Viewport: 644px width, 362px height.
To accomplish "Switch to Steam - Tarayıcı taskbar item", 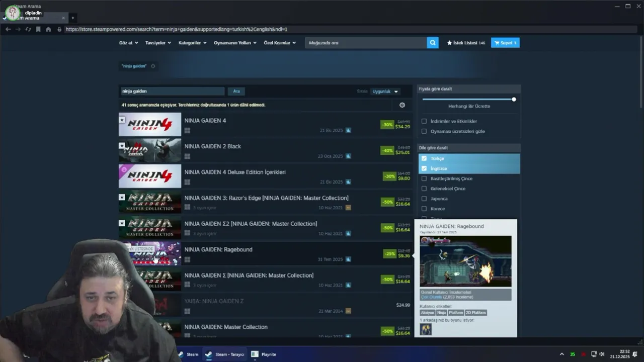I will [x=225, y=354].
